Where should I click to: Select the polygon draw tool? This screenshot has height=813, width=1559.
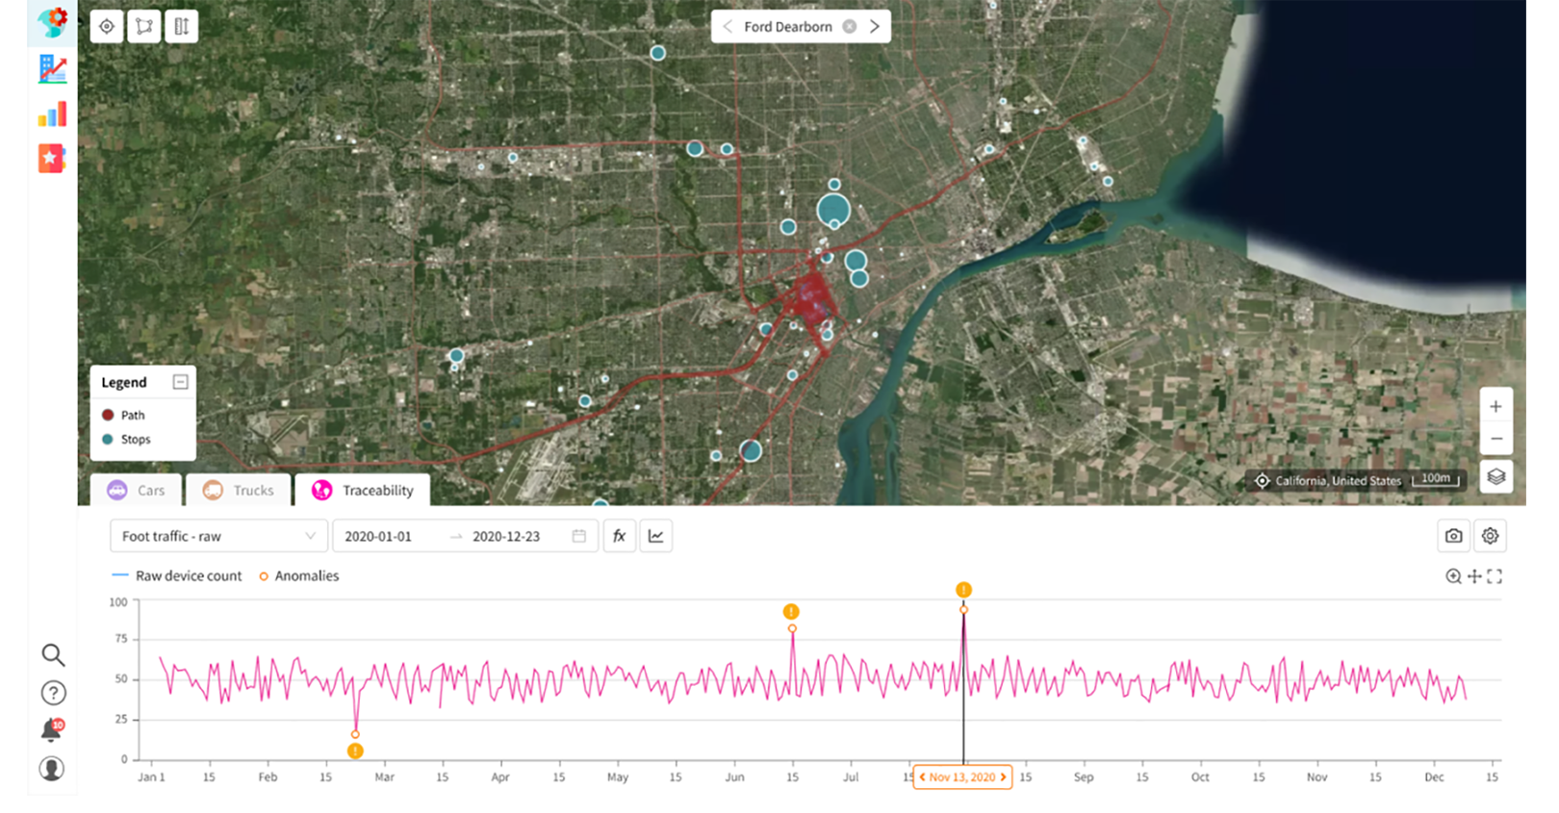pos(144,27)
